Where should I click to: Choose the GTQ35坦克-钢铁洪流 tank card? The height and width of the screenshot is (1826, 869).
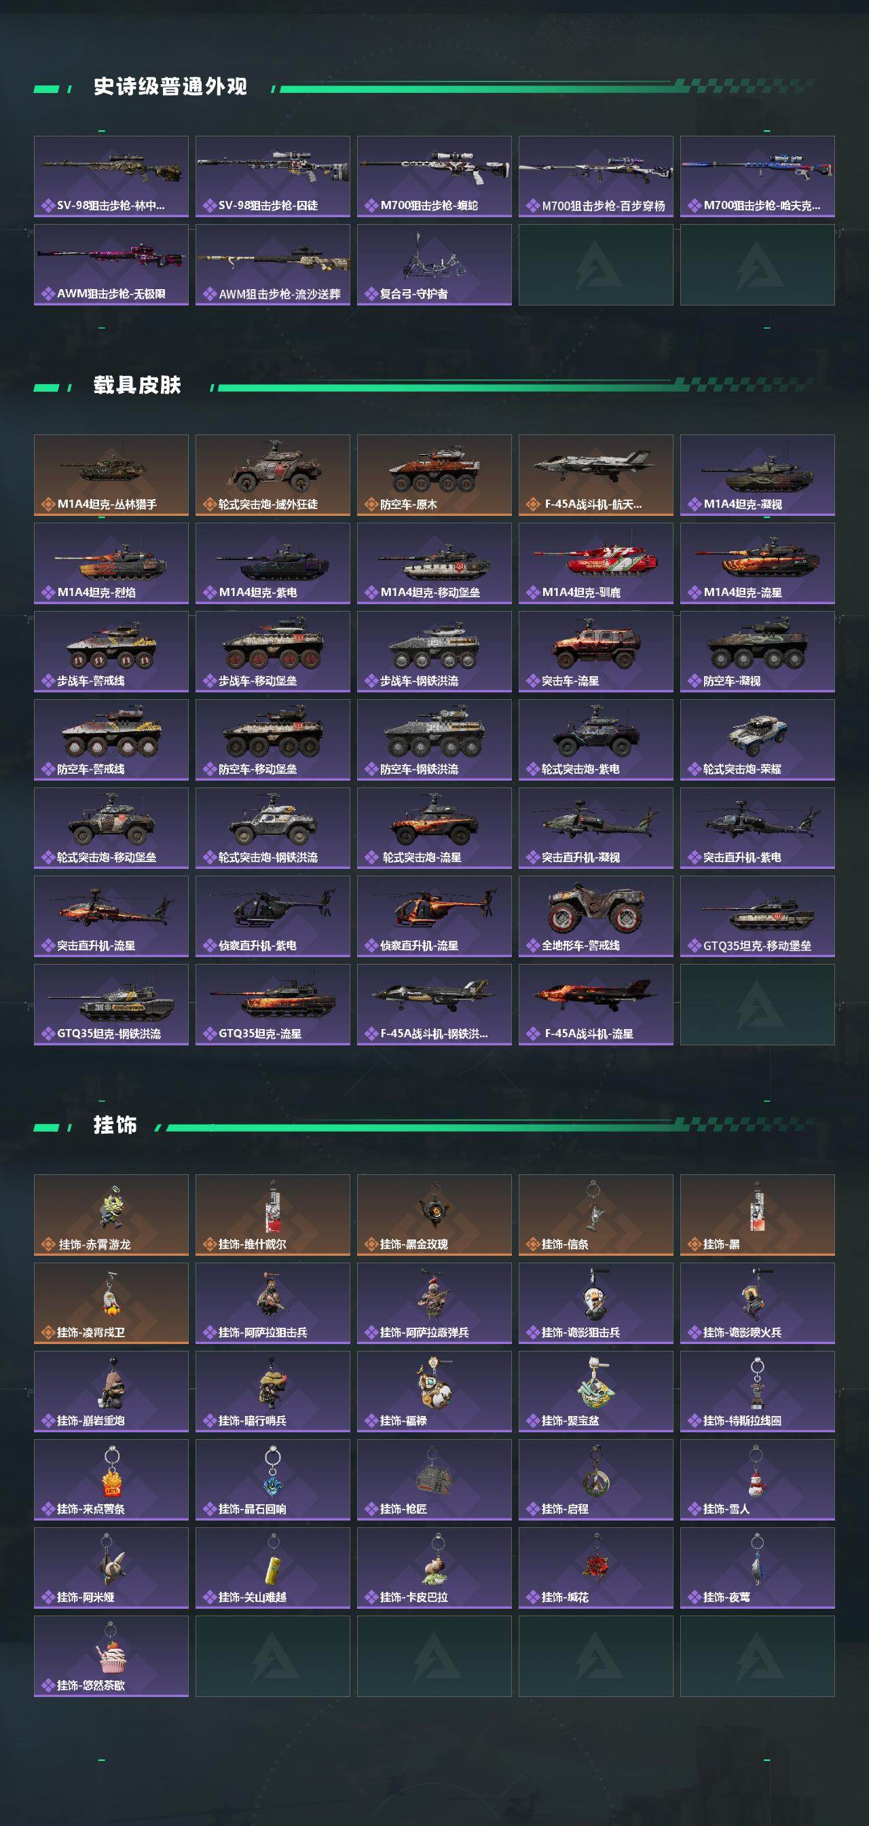(111, 1005)
